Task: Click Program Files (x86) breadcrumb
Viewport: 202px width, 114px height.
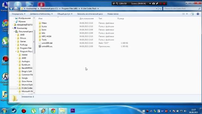Action: click(x=69, y=9)
